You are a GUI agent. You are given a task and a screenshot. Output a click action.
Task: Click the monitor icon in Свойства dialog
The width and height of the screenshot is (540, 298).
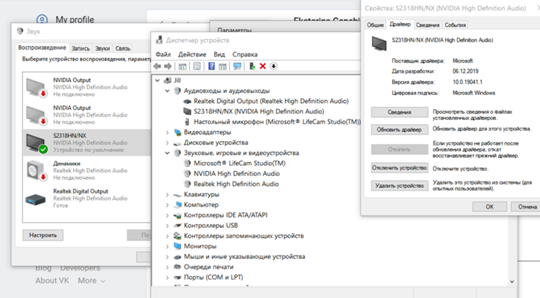point(379,44)
